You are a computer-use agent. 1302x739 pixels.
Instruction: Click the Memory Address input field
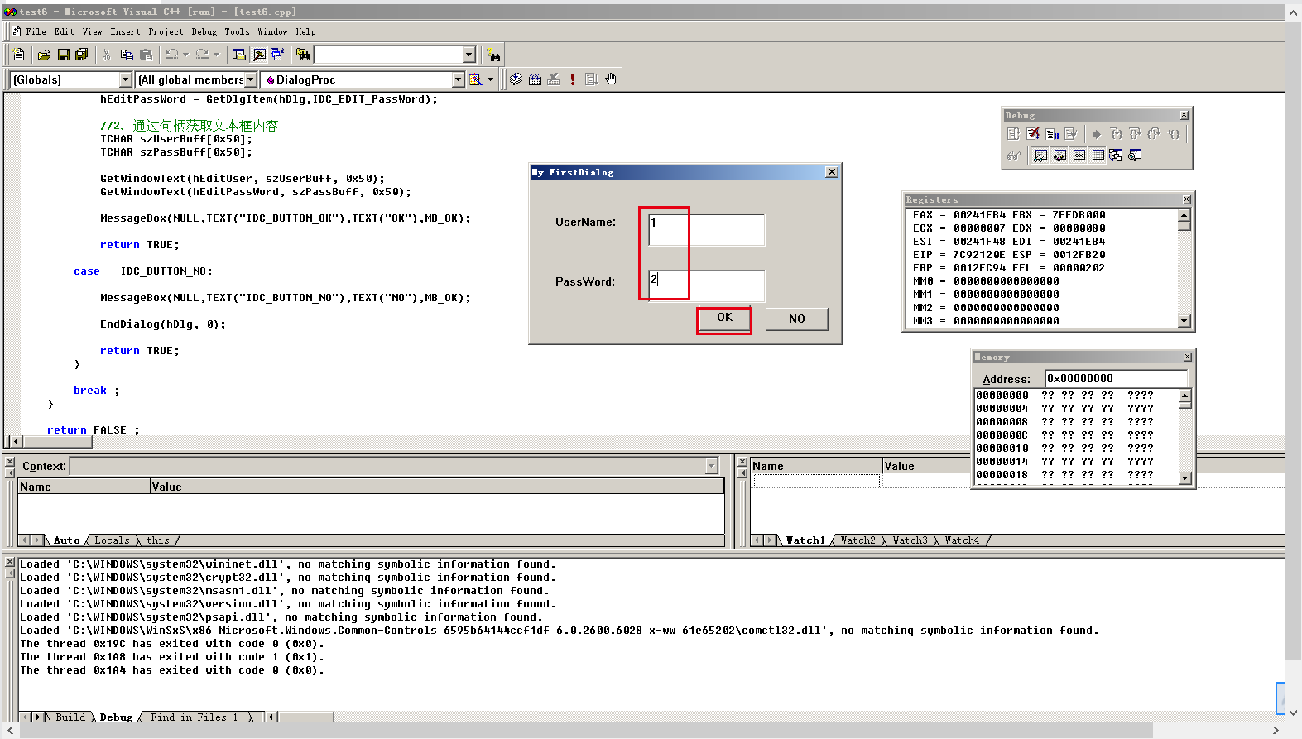pos(1116,378)
